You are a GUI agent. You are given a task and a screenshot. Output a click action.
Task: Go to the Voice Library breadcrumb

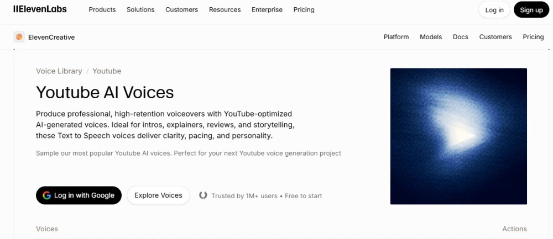(59, 71)
